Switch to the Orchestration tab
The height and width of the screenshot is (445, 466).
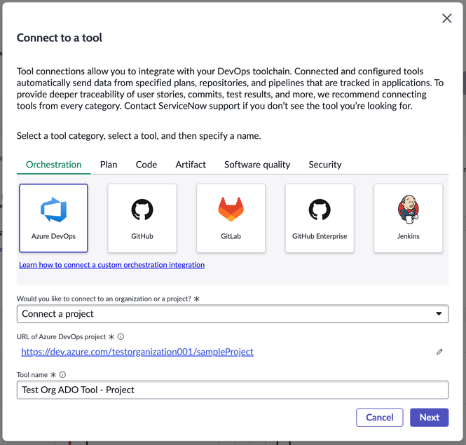click(53, 165)
